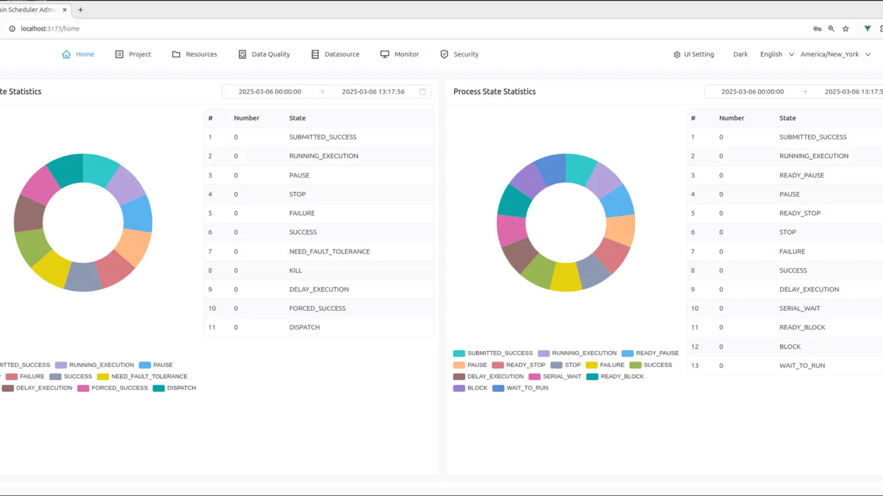Toggle PAUSE legend entry in task chart
This screenshot has width=883, height=496.
pyautogui.click(x=156, y=365)
